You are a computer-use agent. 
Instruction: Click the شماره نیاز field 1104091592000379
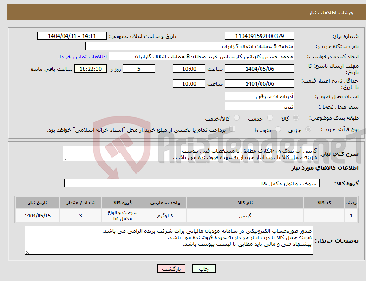pos(259,36)
